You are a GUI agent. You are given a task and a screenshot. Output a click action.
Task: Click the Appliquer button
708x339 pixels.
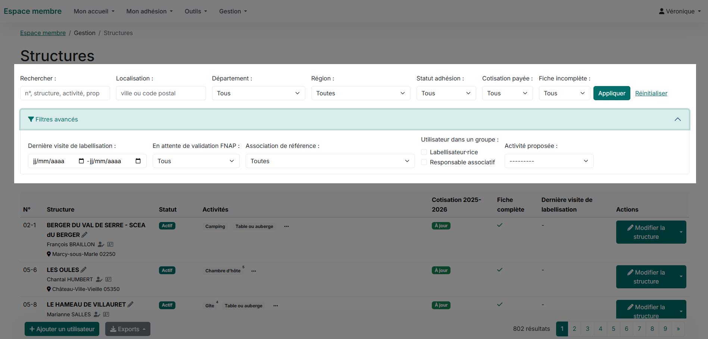tap(611, 93)
